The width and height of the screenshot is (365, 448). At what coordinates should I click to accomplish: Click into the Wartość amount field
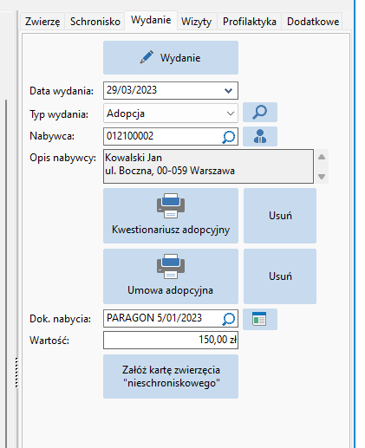click(171, 340)
